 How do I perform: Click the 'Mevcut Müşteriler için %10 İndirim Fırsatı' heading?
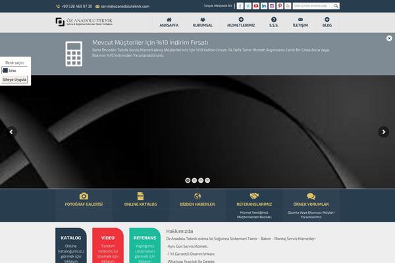[150, 42]
